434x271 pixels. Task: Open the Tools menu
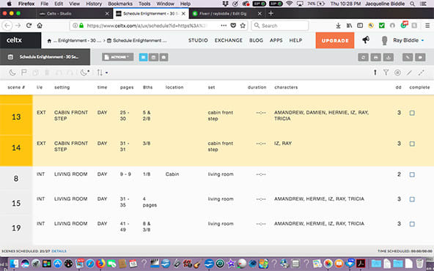coord(144,4)
